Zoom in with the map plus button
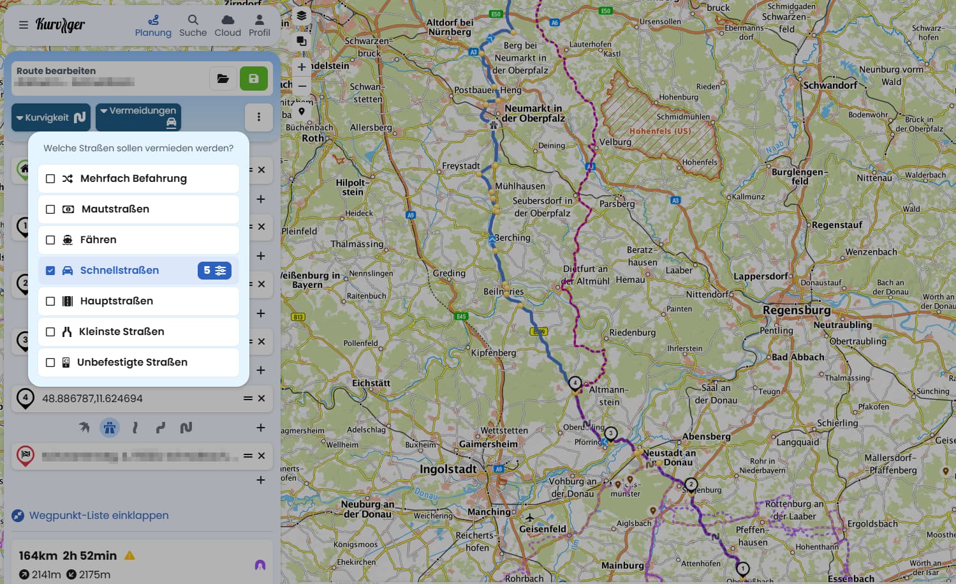This screenshot has height=584, width=956. (x=302, y=67)
